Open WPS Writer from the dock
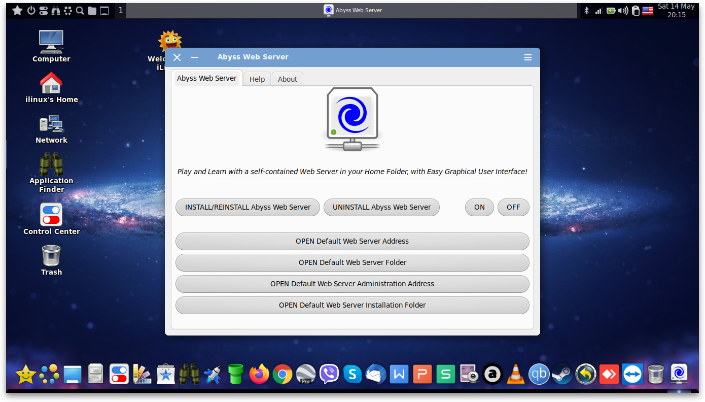 click(399, 375)
